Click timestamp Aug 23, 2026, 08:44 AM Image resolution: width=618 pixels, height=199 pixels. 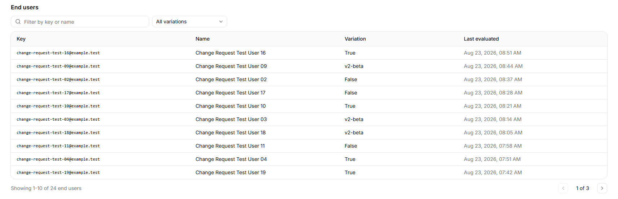(x=493, y=66)
